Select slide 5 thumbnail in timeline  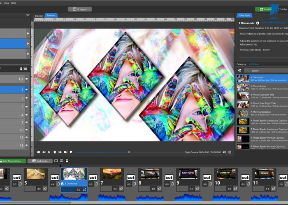pos(36,174)
